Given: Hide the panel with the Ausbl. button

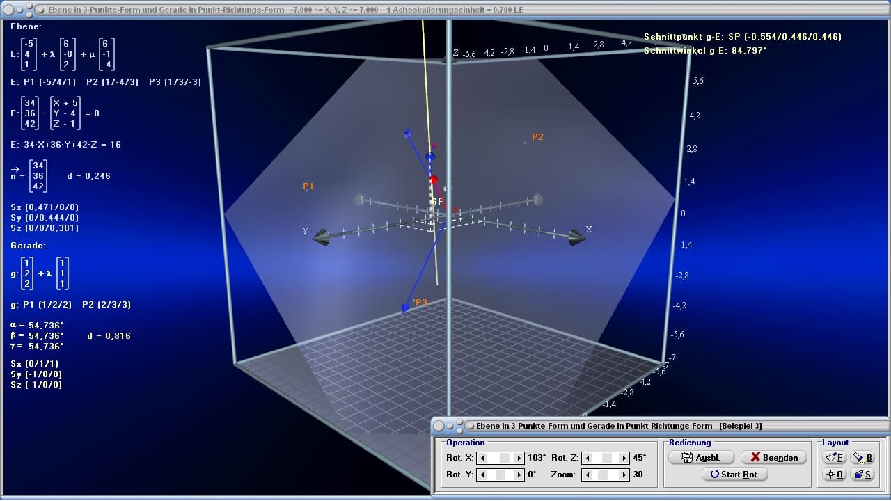Looking at the screenshot, I should [x=702, y=457].
